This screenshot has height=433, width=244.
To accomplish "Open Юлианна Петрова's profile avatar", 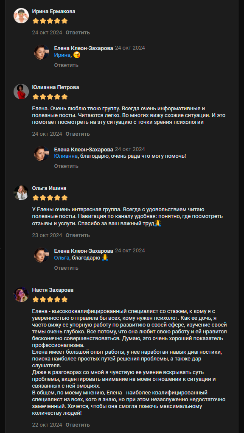I will point(21,92).
